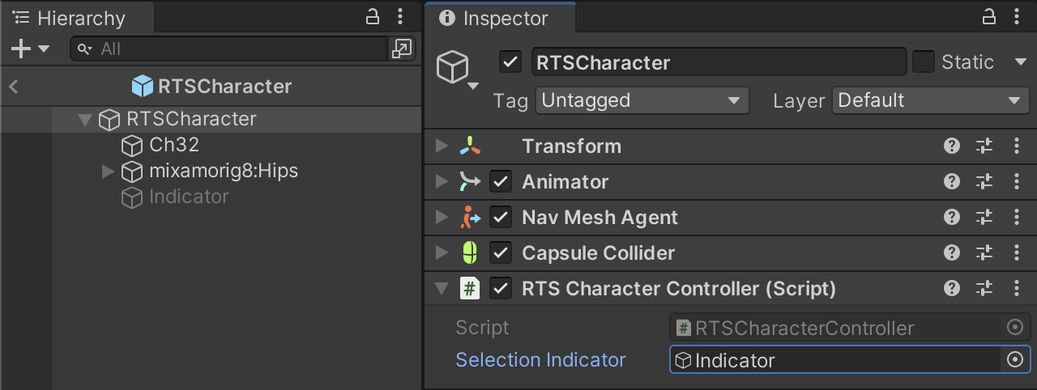The width and height of the screenshot is (1037, 390).
Task: Open the Inspector panel three-dot menu
Action: point(1018,17)
